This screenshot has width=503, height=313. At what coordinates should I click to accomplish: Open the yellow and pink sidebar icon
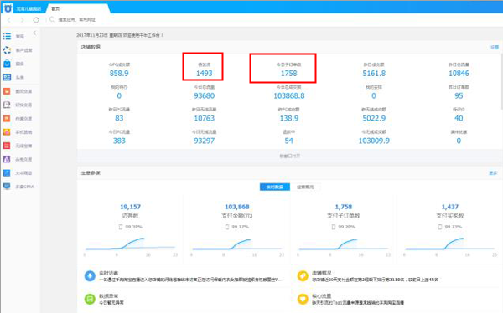point(7,131)
